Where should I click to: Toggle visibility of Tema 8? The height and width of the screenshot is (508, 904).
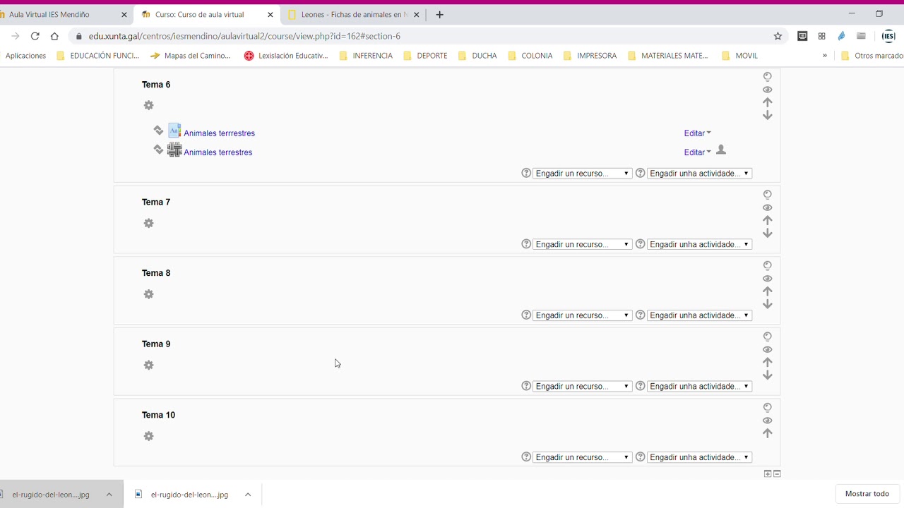coord(768,279)
